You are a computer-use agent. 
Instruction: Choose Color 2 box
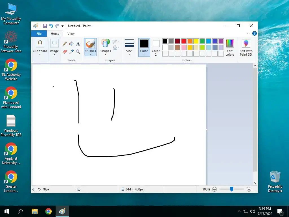[x=156, y=47]
